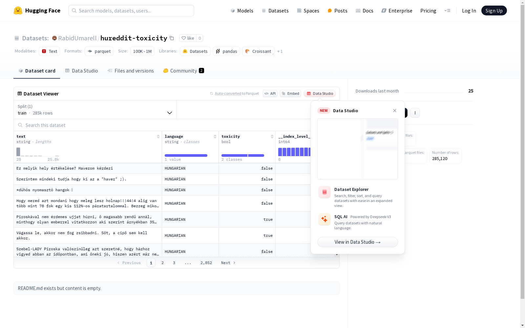Click the Sign Up button

(x=494, y=10)
